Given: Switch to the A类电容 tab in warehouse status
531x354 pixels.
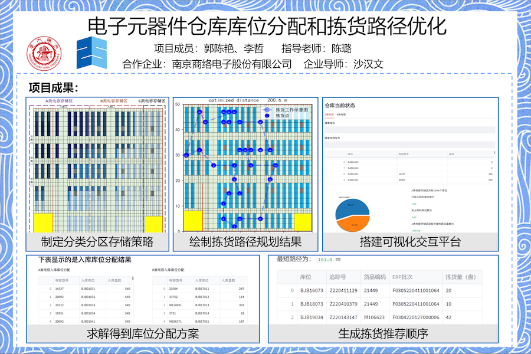Looking at the screenshot, I should (329, 113).
